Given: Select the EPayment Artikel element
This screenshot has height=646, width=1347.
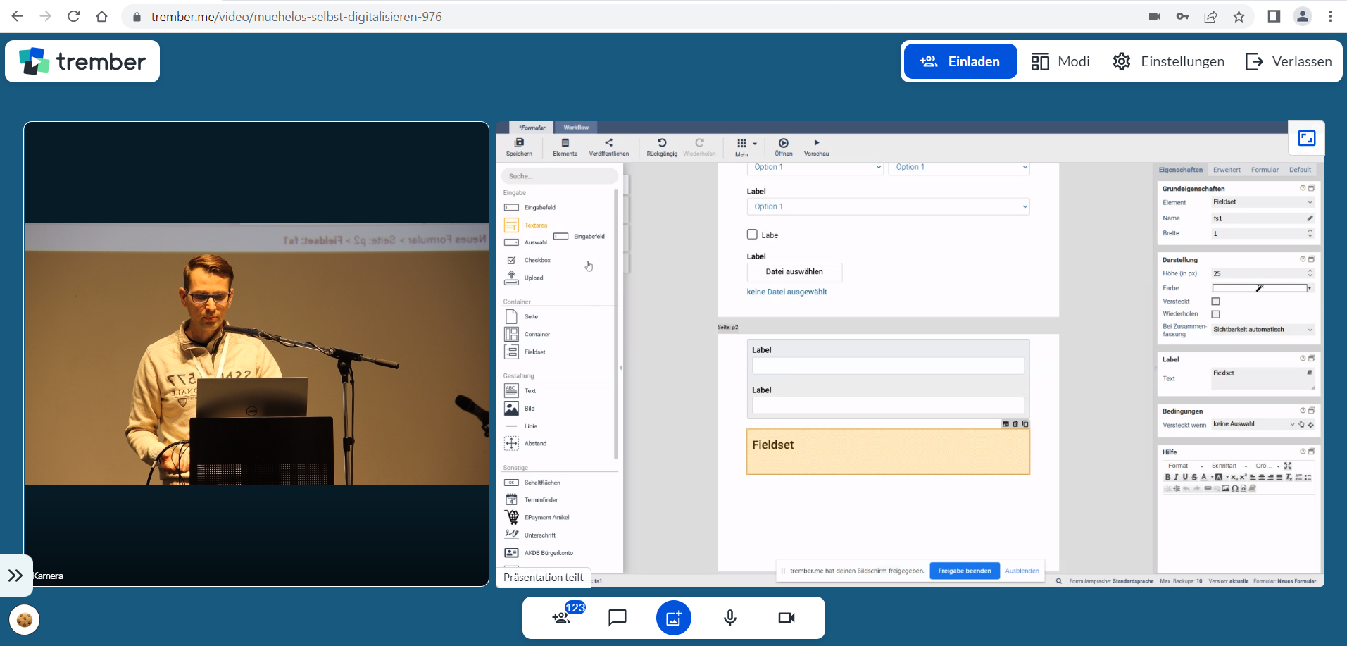Looking at the screenshot, I should [537, 517].
